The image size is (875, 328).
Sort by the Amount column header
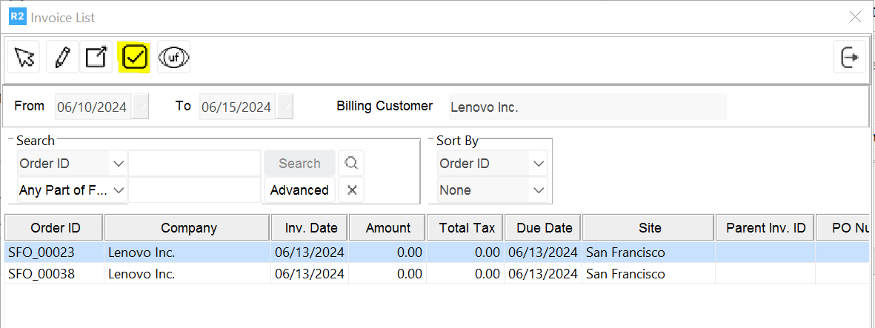[x=387, y=228]
